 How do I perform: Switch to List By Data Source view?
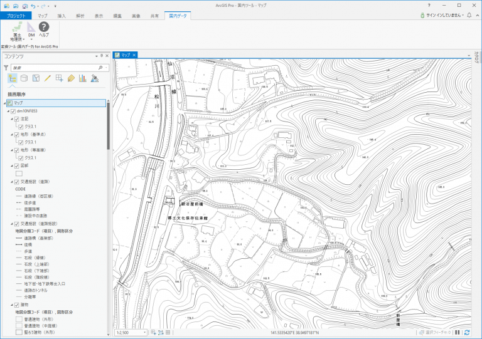point(24,78)
